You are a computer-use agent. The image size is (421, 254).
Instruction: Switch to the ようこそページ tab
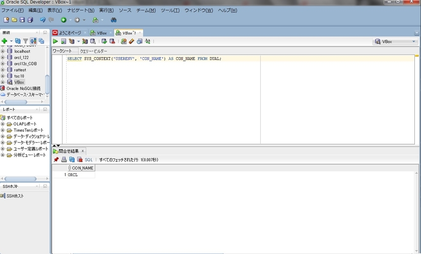coord(70,33)
